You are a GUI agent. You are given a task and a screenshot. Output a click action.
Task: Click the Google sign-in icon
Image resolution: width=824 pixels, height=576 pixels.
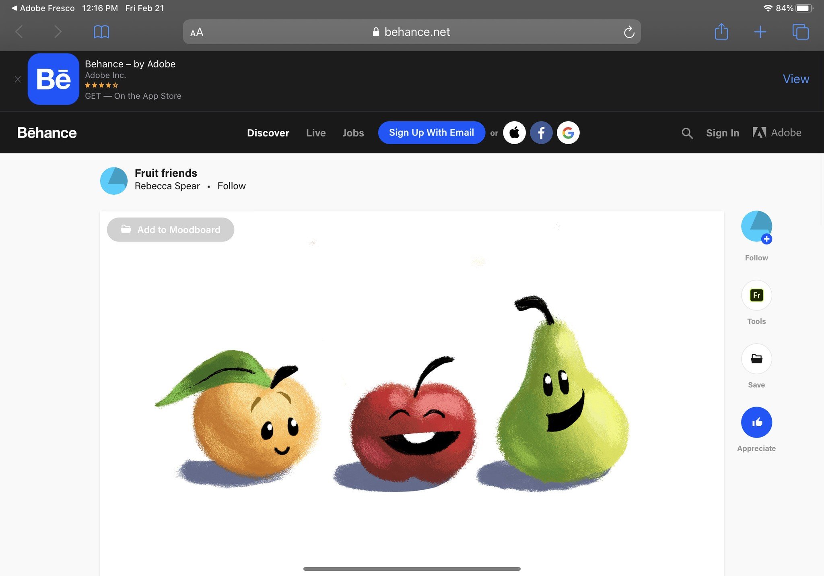[x=568, y=132]
